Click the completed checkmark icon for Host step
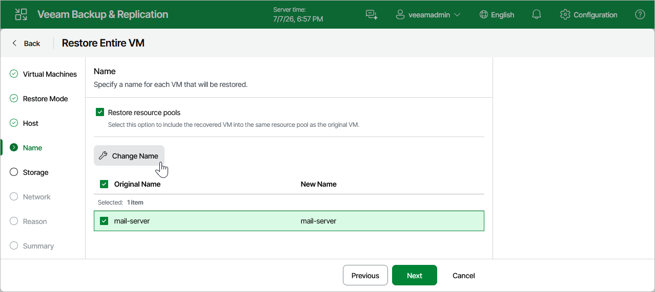Viewport: 655px width, 292px height. pos(14,123)
